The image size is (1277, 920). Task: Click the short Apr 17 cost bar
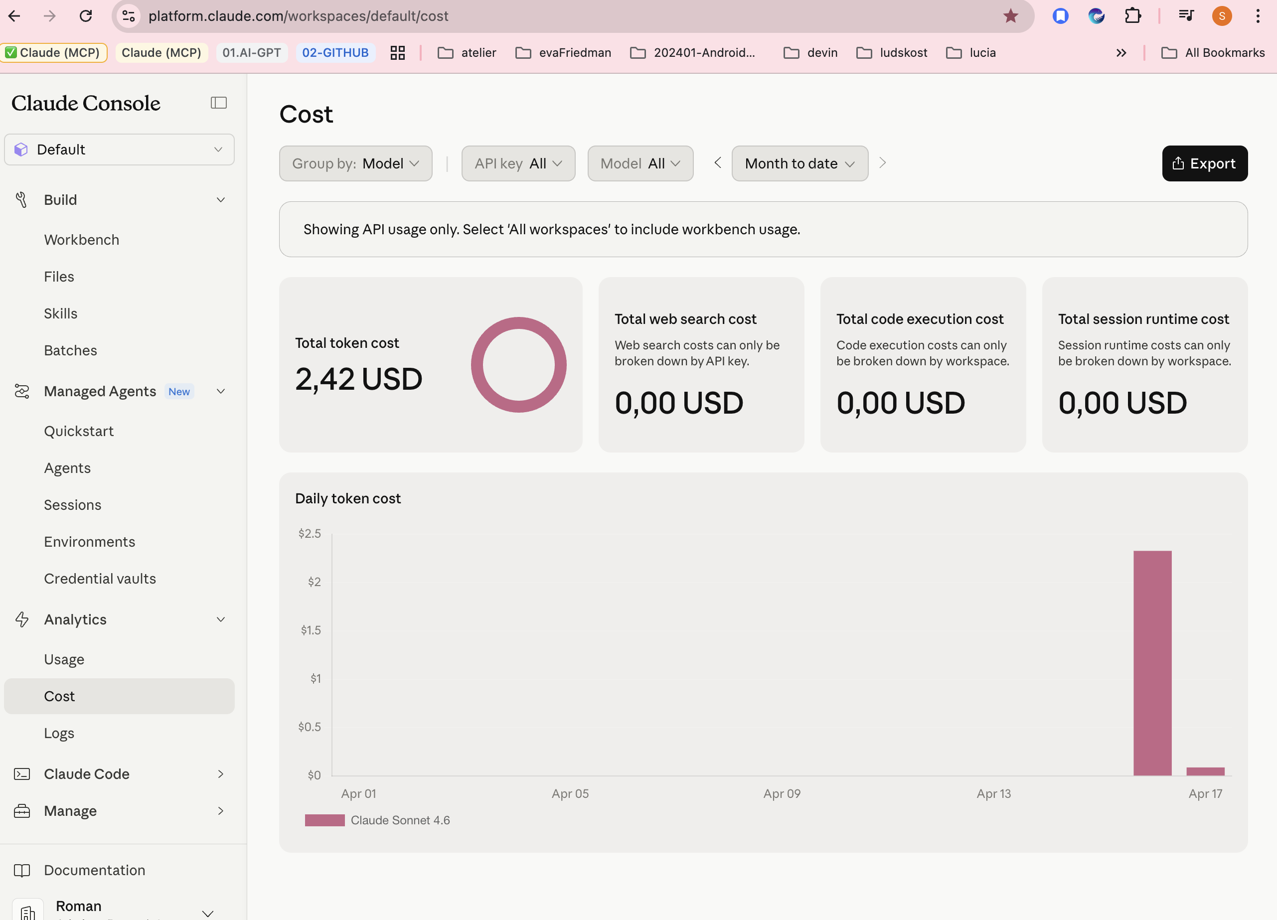1206,771
